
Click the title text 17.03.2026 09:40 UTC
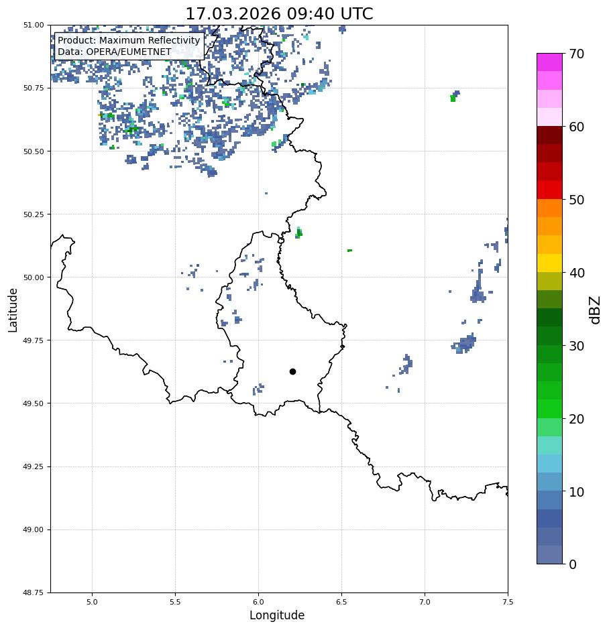[x=279, y=13]
